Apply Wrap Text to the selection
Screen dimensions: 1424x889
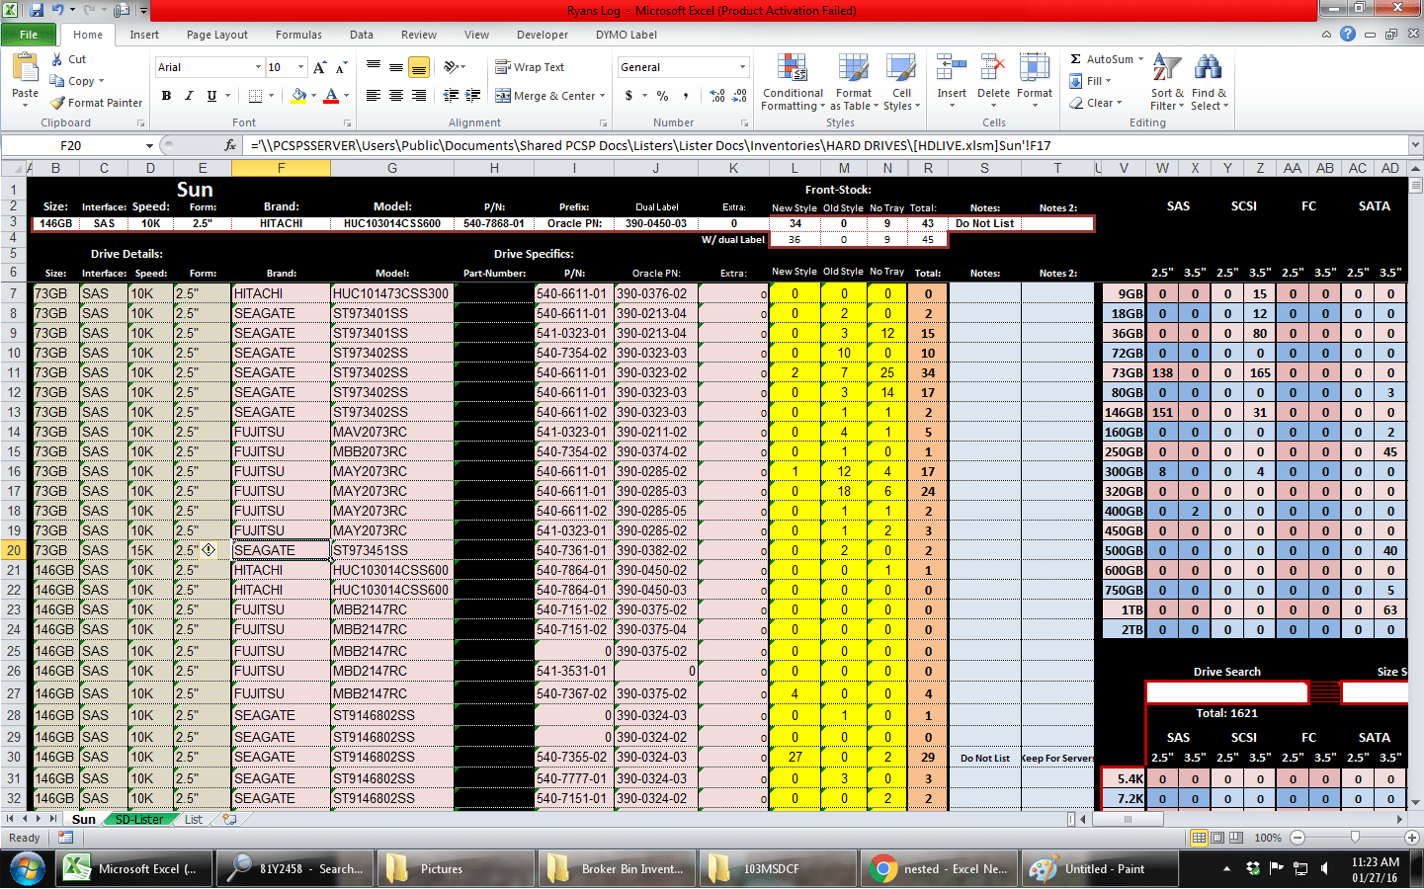click(539, 66)
